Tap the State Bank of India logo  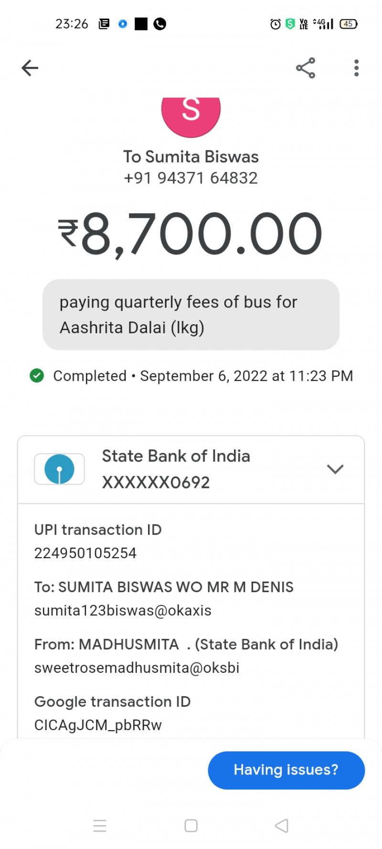click(59, 469)
